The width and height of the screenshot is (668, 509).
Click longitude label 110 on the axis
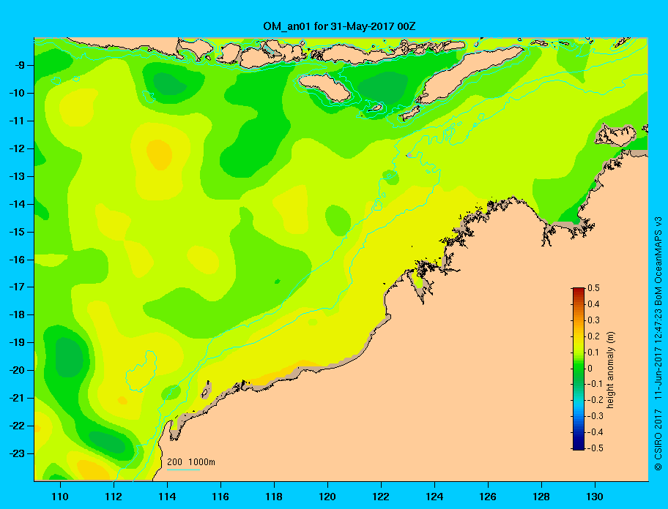[x=60, y=497]
